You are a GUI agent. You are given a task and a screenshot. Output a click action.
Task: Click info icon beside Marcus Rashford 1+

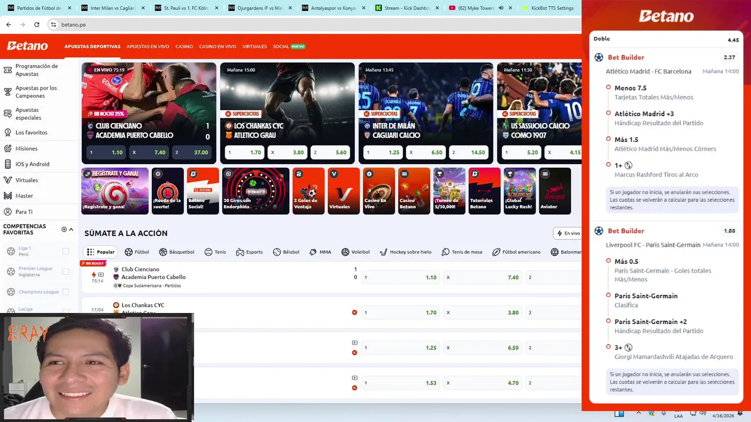click(x=628, y=166)
